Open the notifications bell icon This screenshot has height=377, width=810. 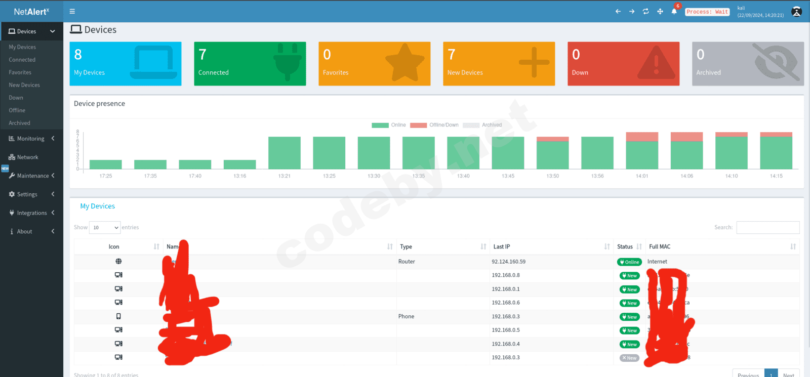tap(674, 11)
